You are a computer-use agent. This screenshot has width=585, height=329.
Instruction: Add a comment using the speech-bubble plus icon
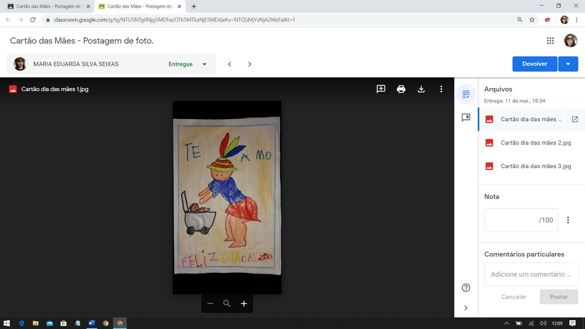[381, 89]
